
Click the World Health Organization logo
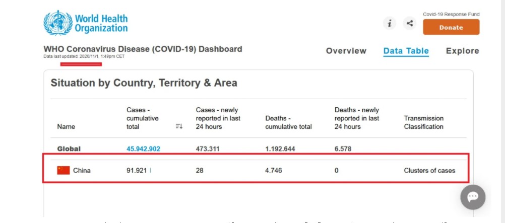click(86, 23)
